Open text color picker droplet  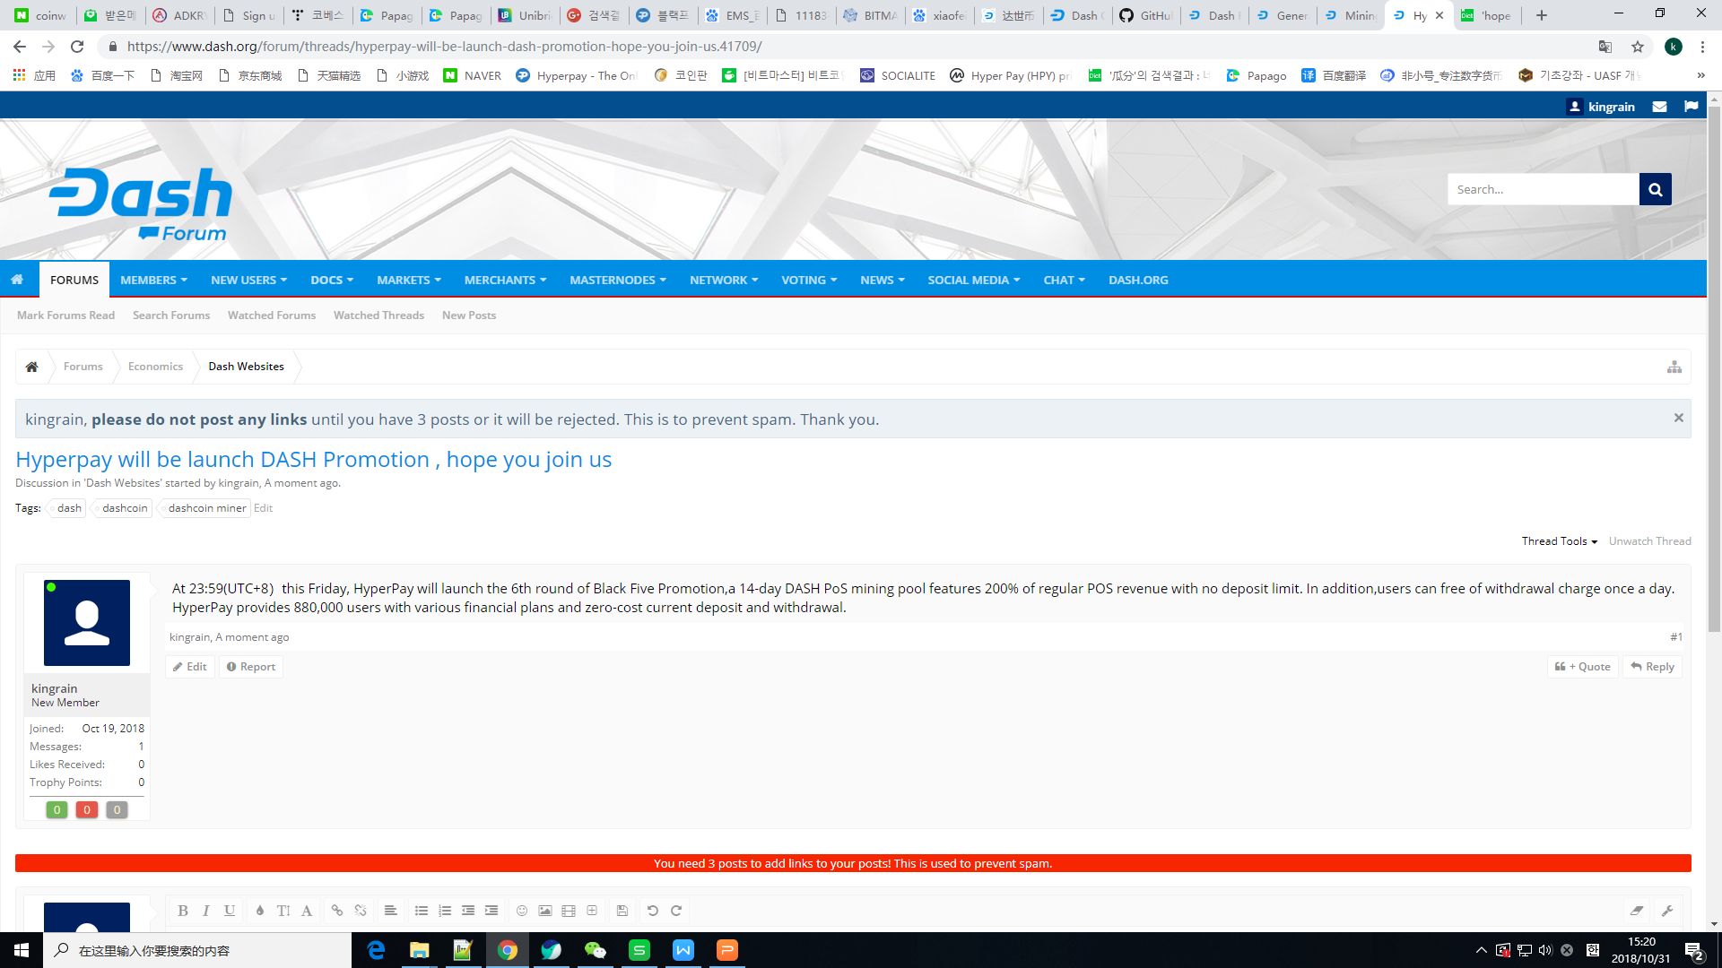pos(260,911)
